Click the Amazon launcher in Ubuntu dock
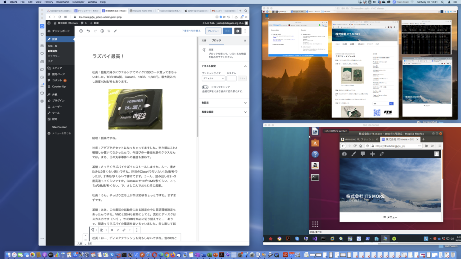This screenshot has height=259, width=461. 315,165
